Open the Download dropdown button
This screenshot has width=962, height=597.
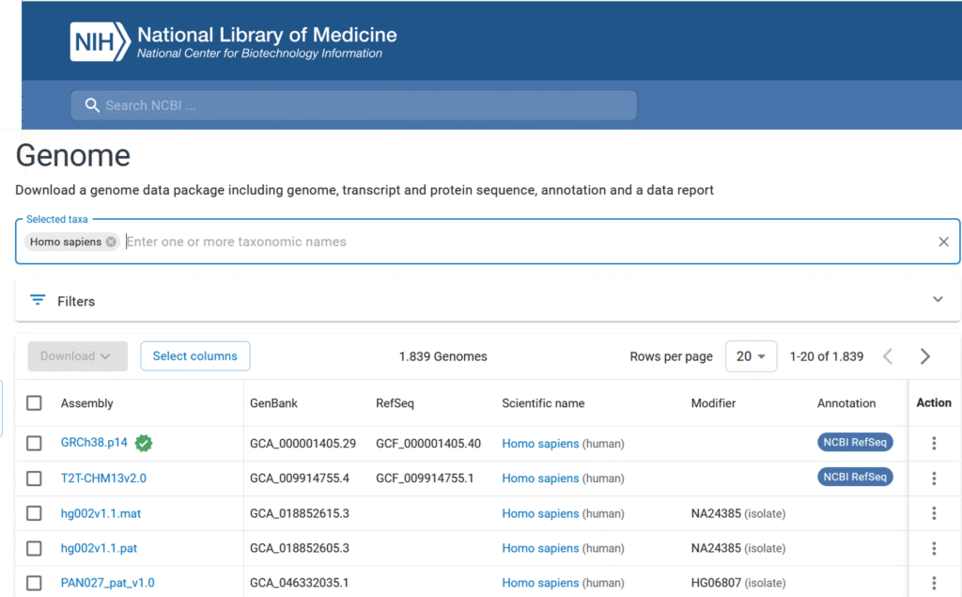click(x=77, y=356)
